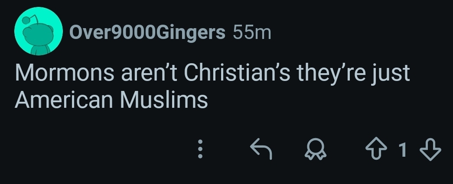Downvote the Mormons comment

coord(432,150)
